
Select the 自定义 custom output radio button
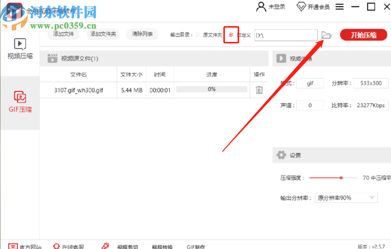[231, 35]
